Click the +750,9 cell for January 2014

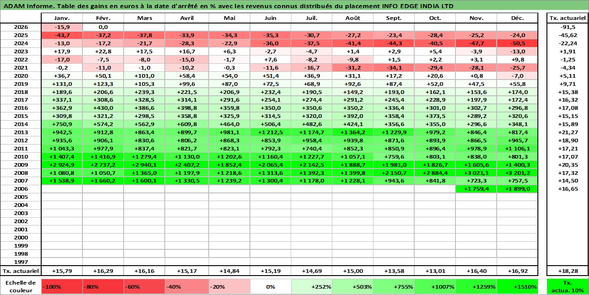coord(62,124)
